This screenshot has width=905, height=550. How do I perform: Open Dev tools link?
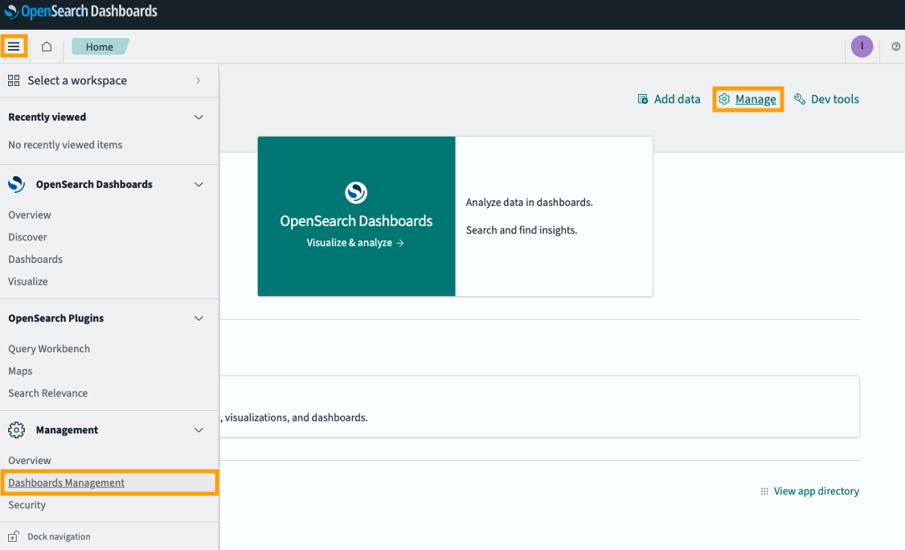tap(834, 99)
